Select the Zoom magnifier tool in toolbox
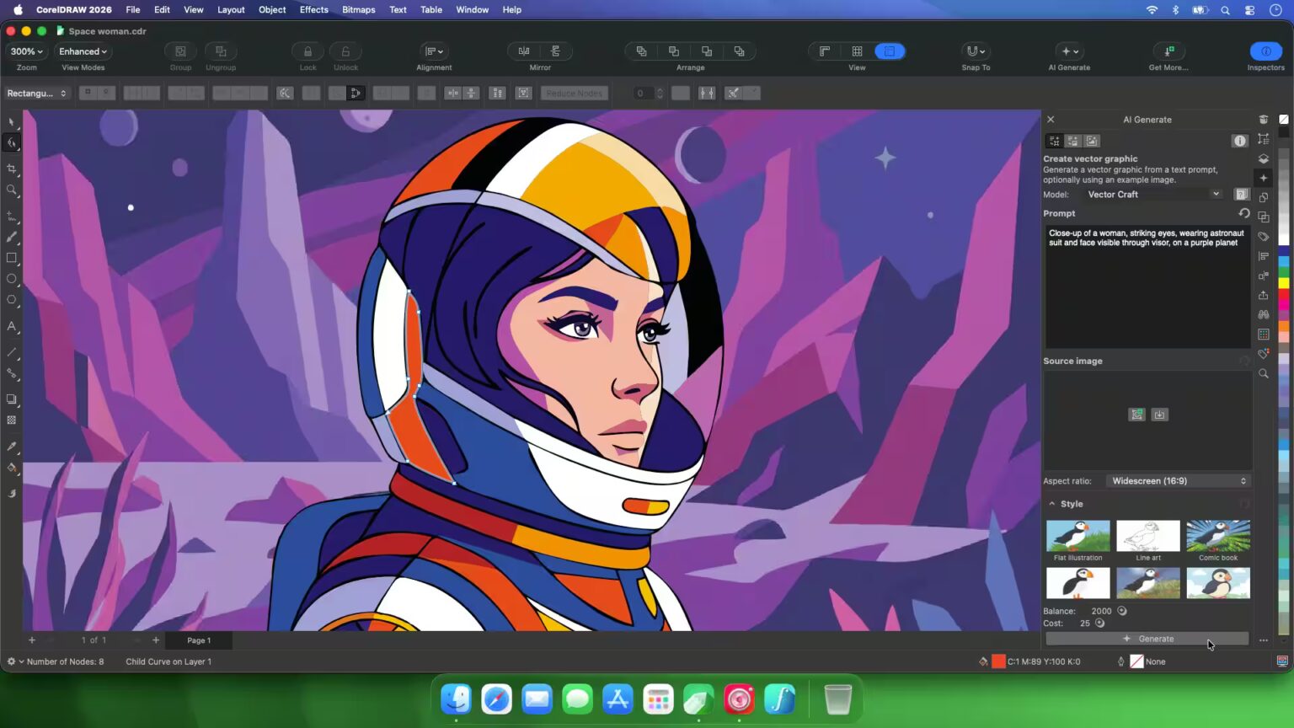The width and height of the screenshot is (1294, 728). (12, 190)
